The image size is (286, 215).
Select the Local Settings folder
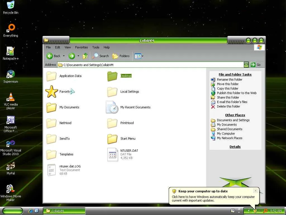coord(123,92)
